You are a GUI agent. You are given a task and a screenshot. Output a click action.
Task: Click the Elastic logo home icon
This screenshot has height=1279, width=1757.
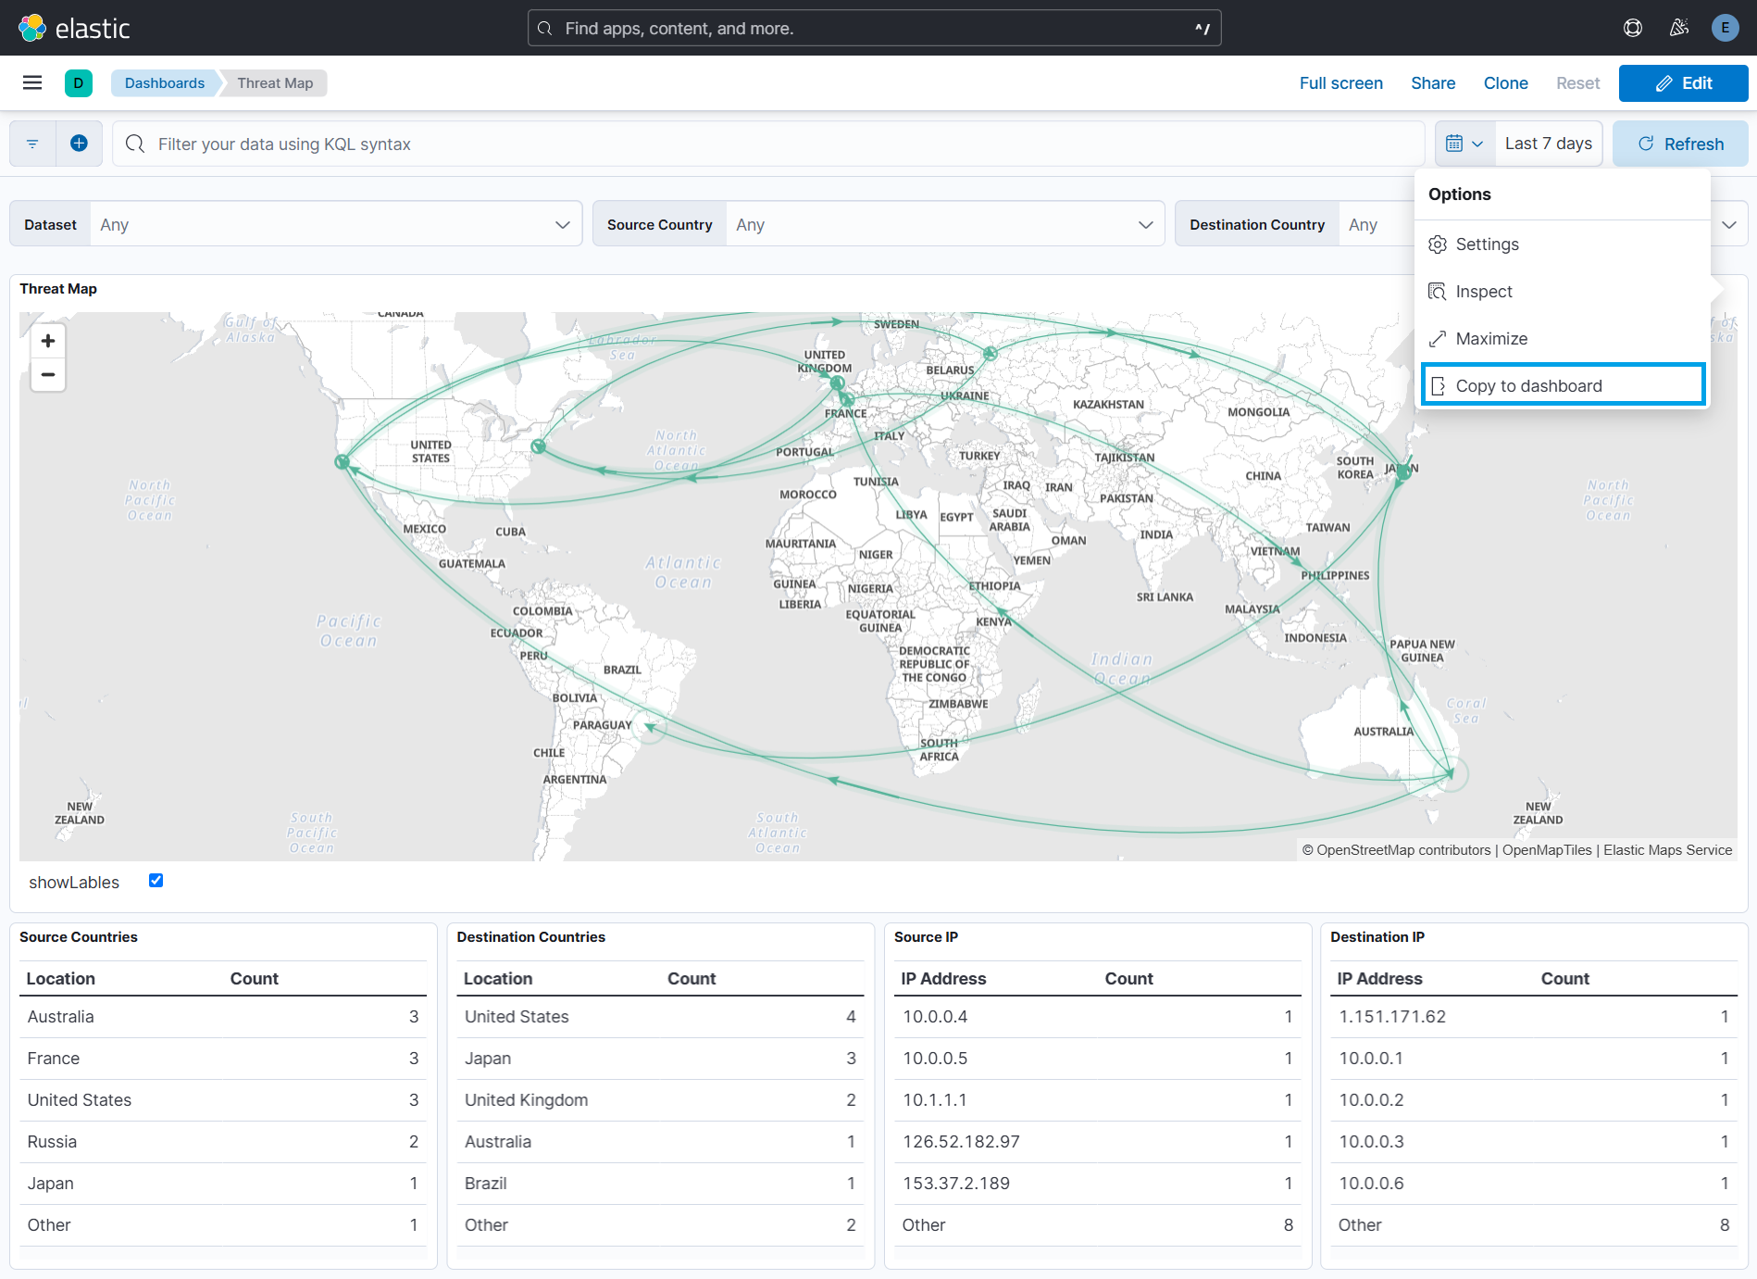tap(32, 28)
